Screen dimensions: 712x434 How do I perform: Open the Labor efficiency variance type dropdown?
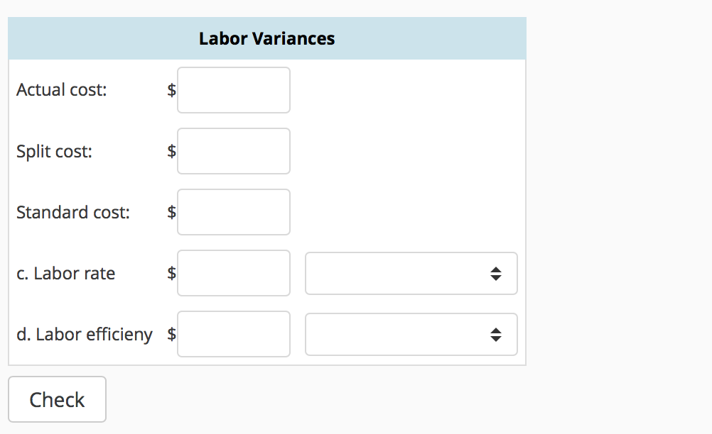click(411, 334)
